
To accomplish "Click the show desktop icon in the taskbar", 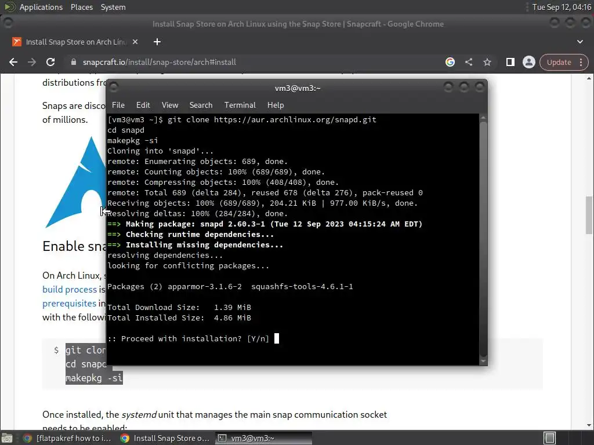I will tap(7, 438).
